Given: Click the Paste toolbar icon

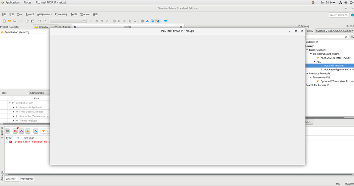Looking at the screenshot, I should point(32,21).
